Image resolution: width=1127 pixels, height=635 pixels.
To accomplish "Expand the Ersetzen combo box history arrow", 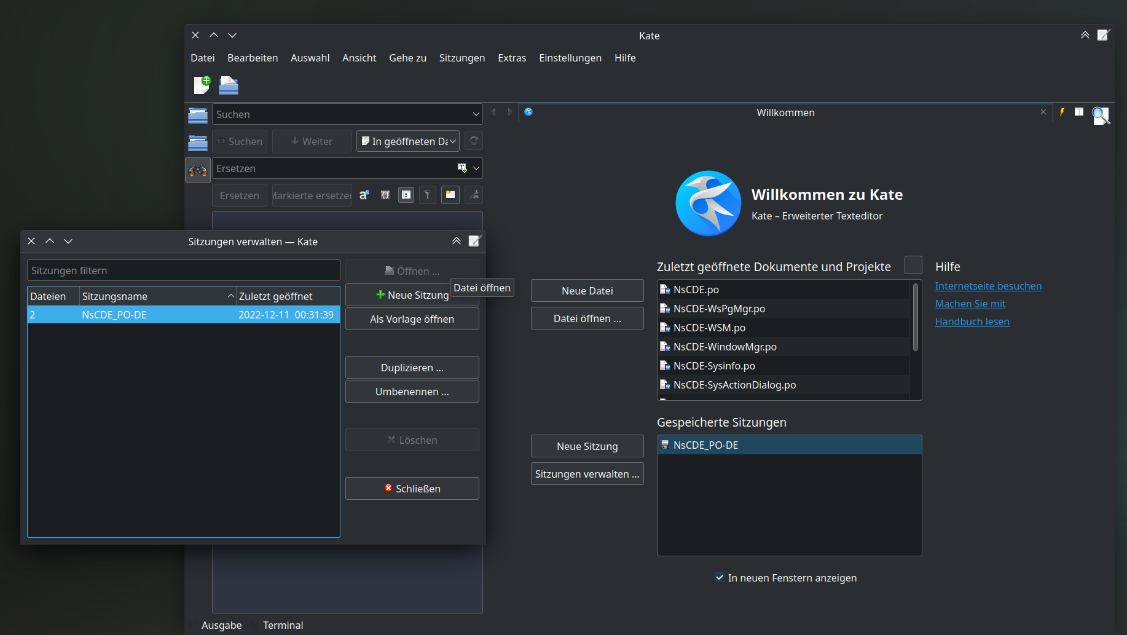I will pyautogui.click(x=476, y=168).
